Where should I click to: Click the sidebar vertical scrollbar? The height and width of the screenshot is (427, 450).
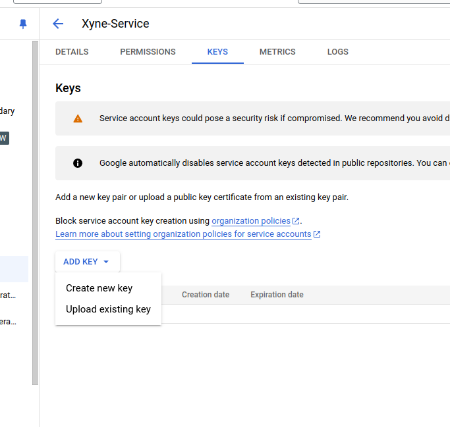point(36,213)
